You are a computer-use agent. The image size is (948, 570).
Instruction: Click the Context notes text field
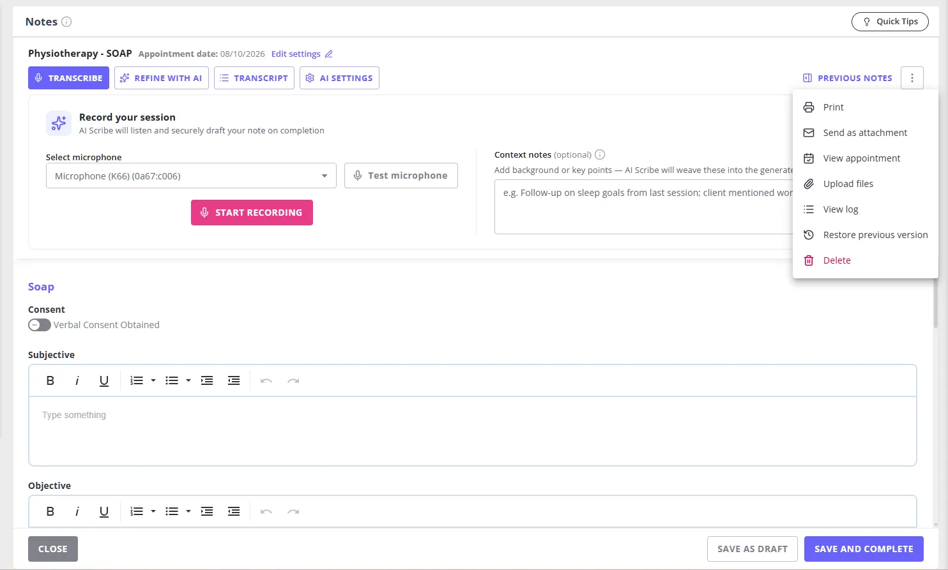point(644,207)
